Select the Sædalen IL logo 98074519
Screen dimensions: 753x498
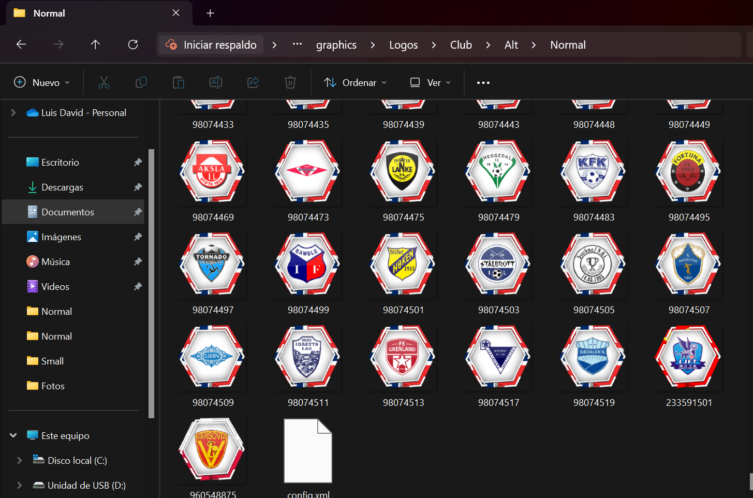593,357
